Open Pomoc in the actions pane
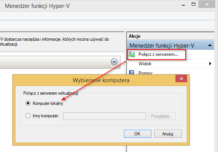This screenshot has height=152, width=218. click(146, 73)
